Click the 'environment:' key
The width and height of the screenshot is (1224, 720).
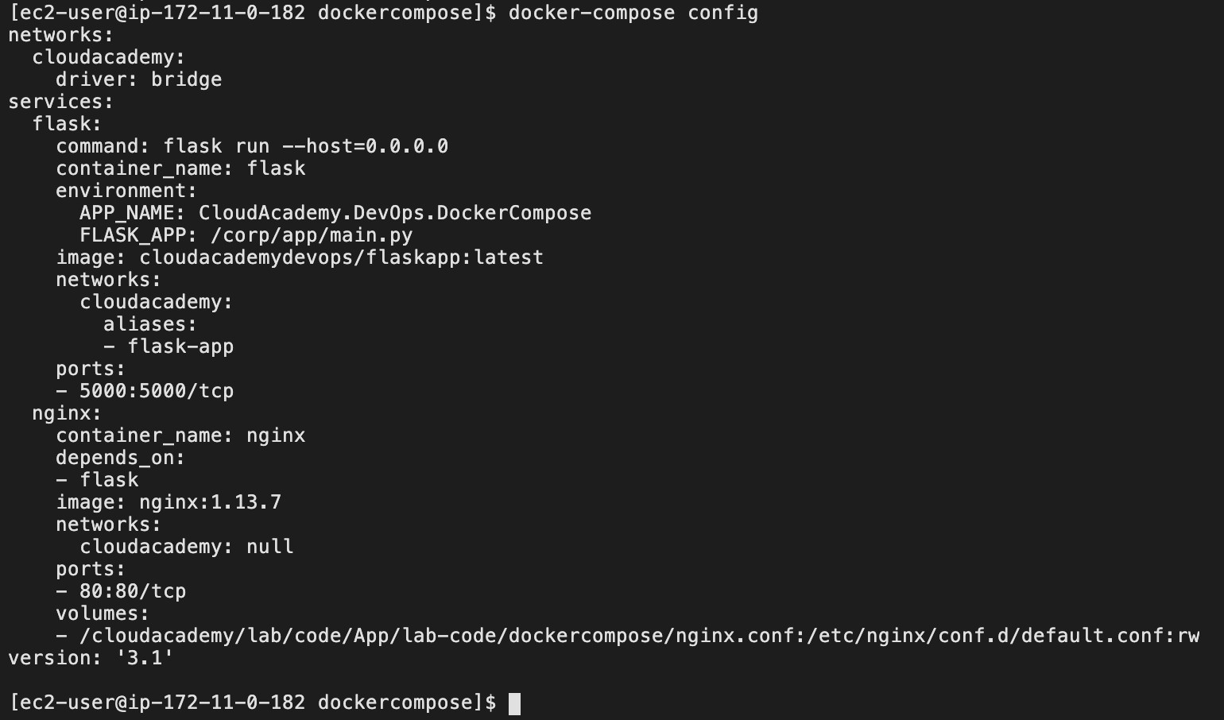(x=126, y=191)
